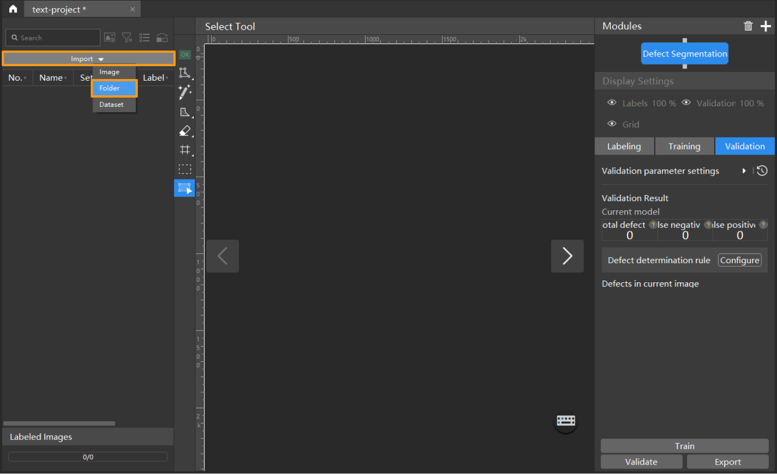Click the Labeled Images panel header

(88, 437)
